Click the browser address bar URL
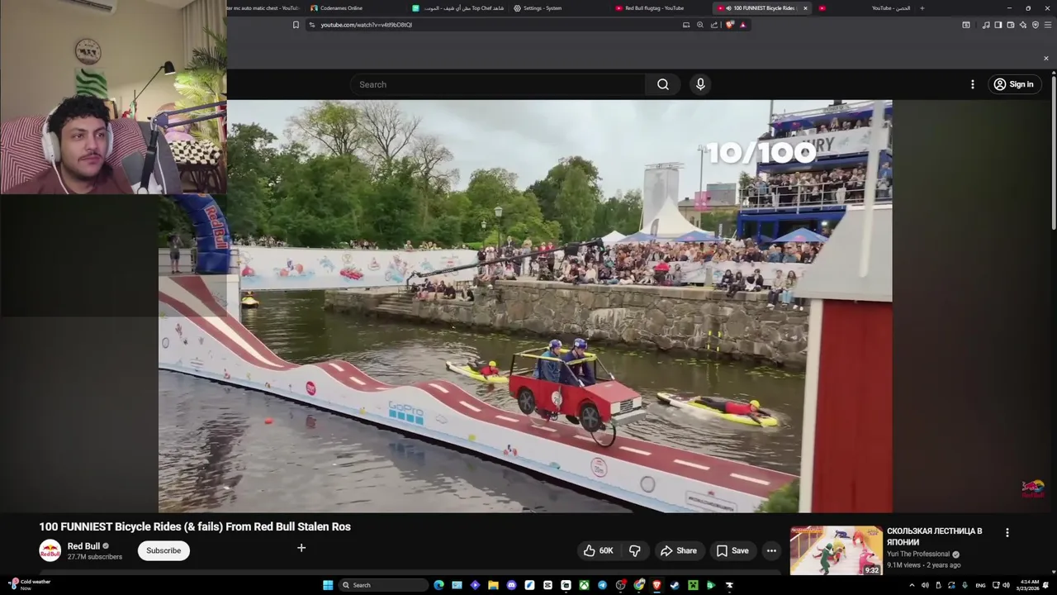The height and width of the screenshot is (595, 1057). click(367, 25)
